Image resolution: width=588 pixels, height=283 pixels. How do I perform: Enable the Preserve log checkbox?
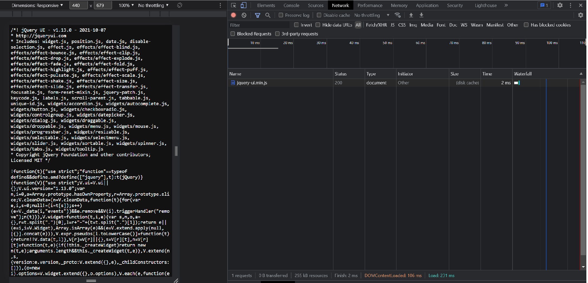click(x=281, y=15)
